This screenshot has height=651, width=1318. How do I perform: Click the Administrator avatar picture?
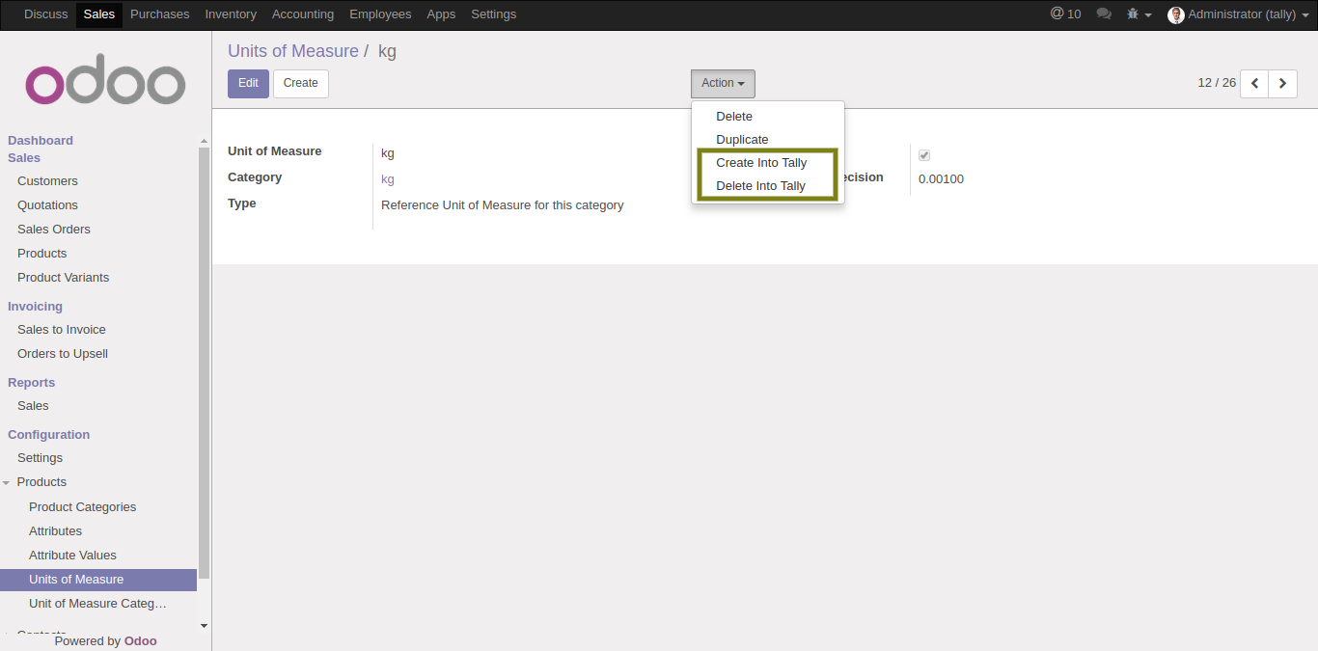pos(1175,14)
